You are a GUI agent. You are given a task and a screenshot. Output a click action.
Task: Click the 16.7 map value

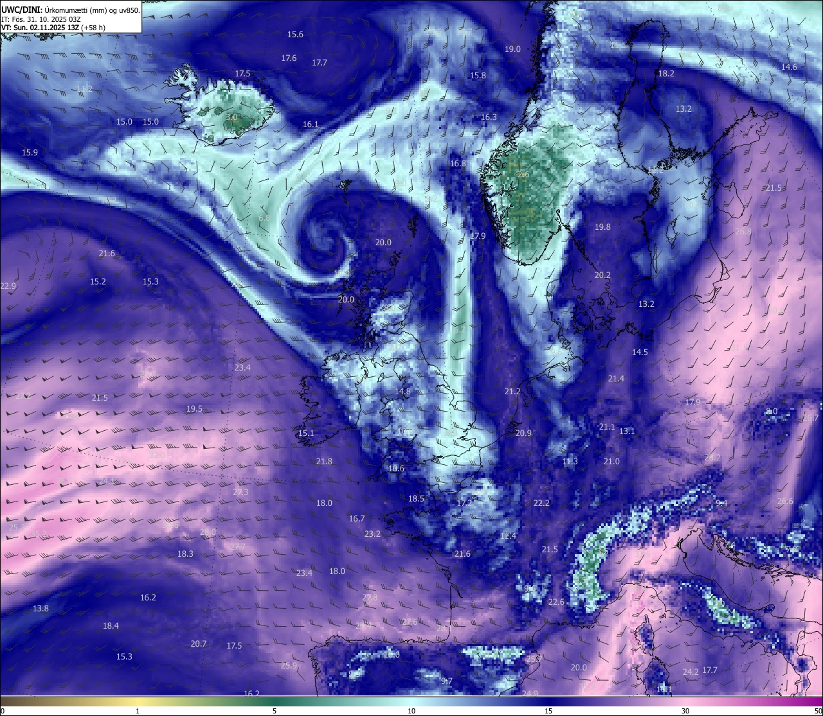tap(357, 519)
